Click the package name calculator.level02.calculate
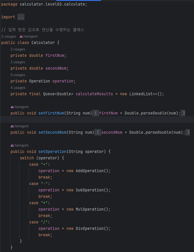 pyautogui.click(x=52, y=4)
